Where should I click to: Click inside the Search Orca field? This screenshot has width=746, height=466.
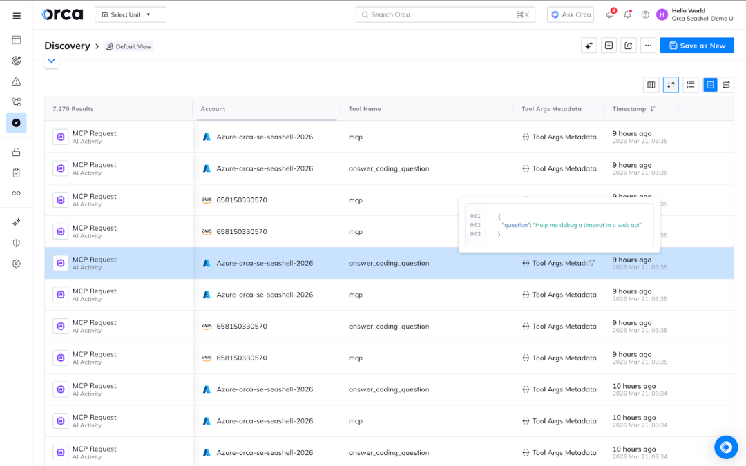[x=445, y=14]
